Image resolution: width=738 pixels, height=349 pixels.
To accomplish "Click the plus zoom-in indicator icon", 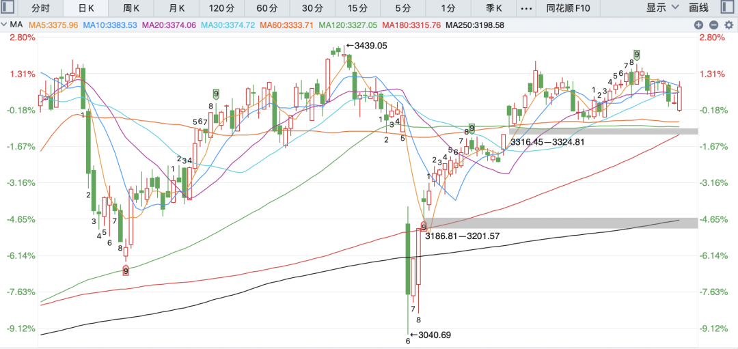I will (699, 25).
